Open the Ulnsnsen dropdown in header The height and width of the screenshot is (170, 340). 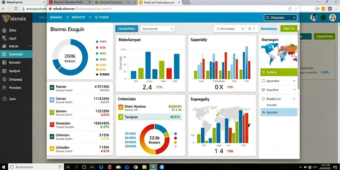[x=281, y=18]
